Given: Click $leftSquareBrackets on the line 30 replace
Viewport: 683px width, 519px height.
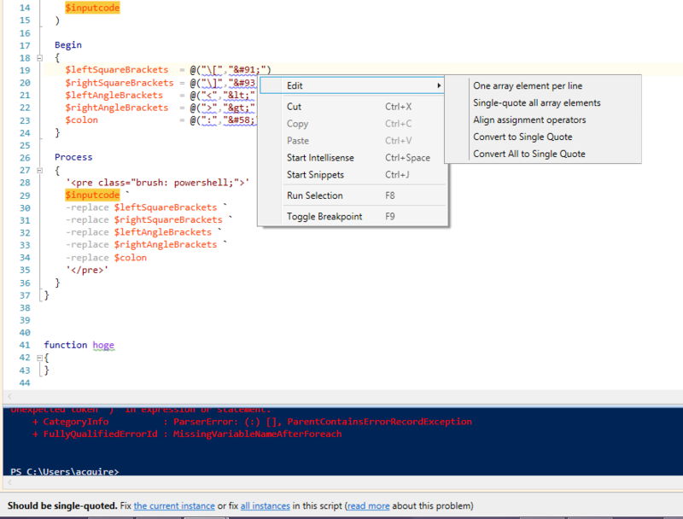Looking at the screenshot, I should (166, 207).
